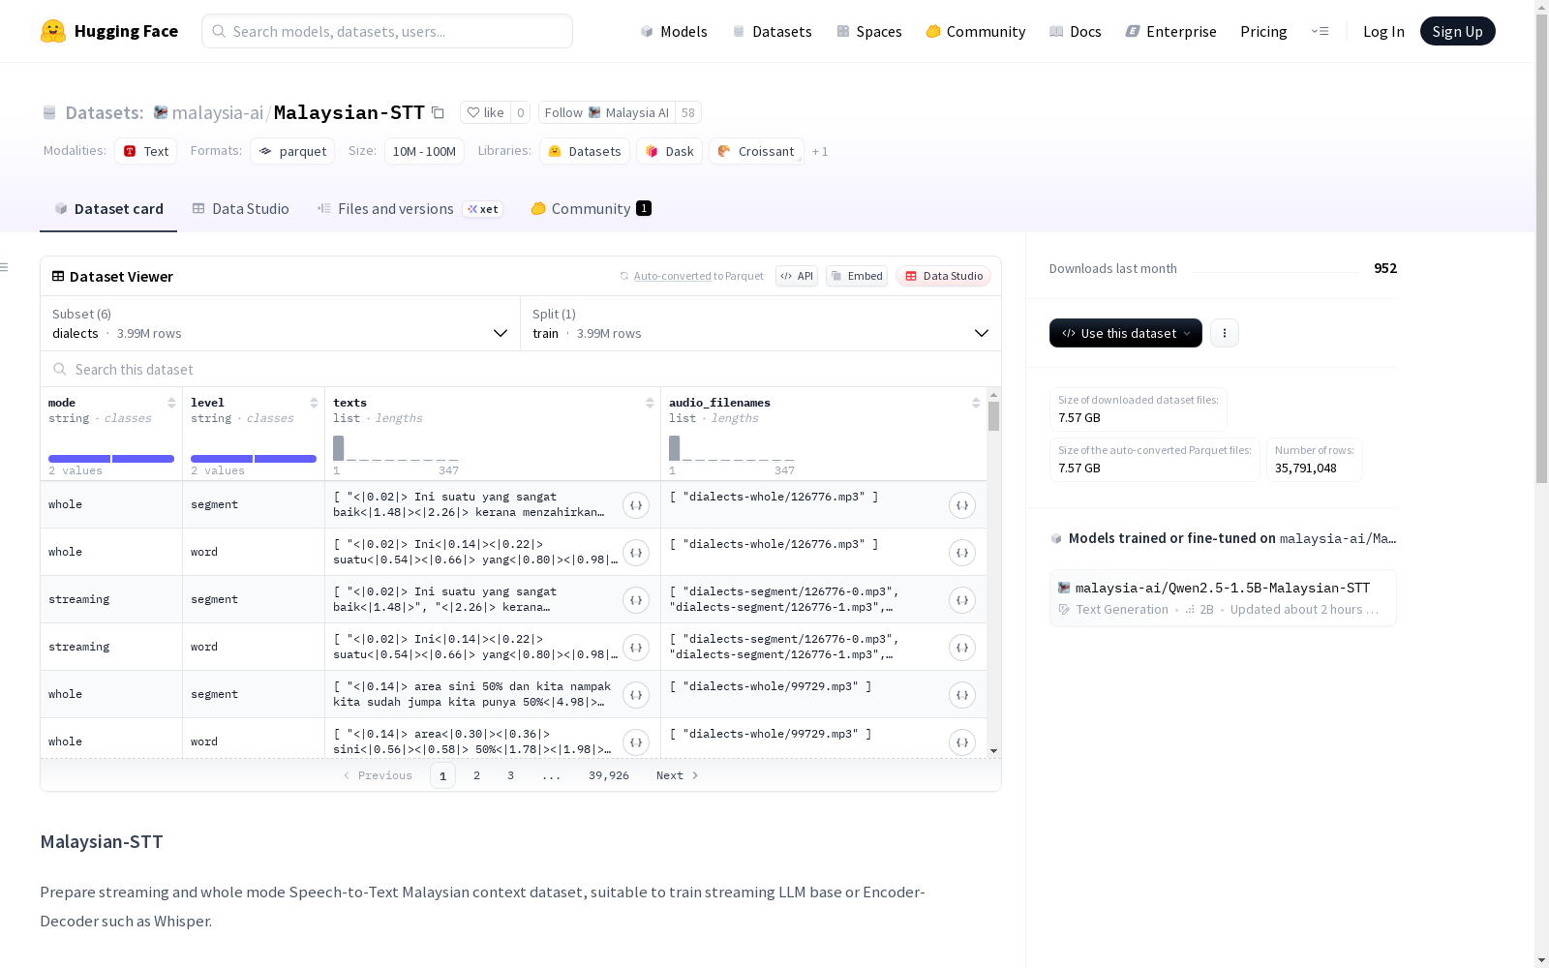Jump to page 3 of the dataset
The width and height of the screenshot is (1549, 968).
click(x=510, y=775)
